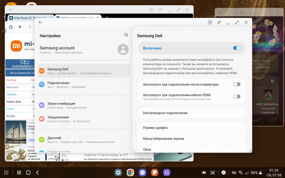
Task: Enable autostart with keyboard cover connection
Action: pos(237,84)
